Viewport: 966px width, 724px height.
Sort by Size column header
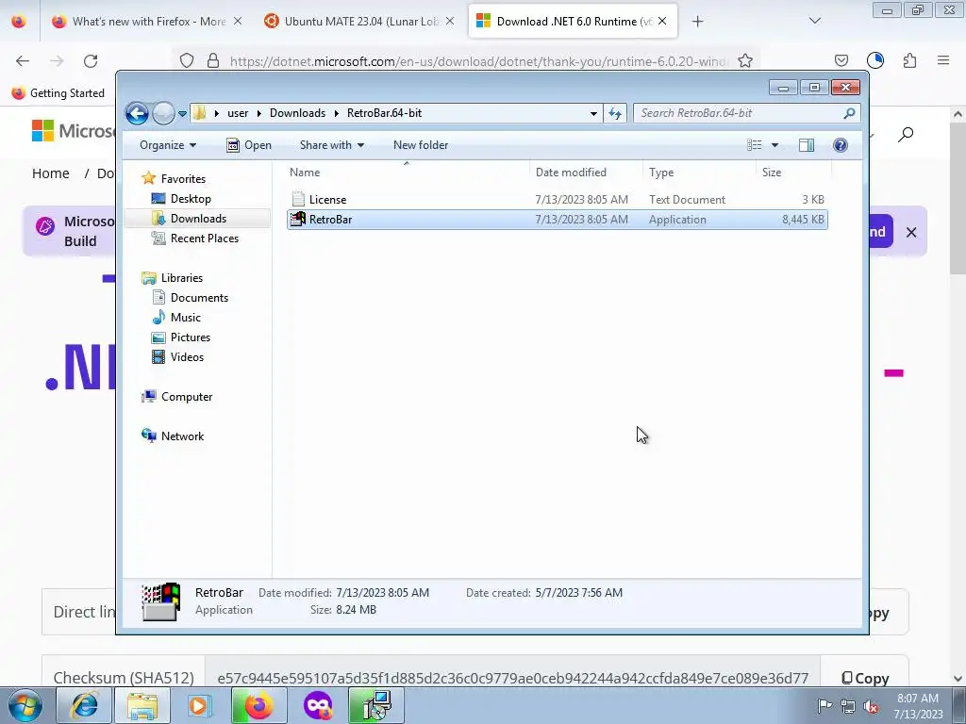[793, 173]
